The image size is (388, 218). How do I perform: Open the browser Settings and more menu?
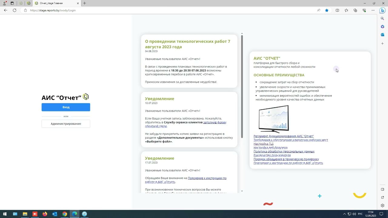click(373, 10)
